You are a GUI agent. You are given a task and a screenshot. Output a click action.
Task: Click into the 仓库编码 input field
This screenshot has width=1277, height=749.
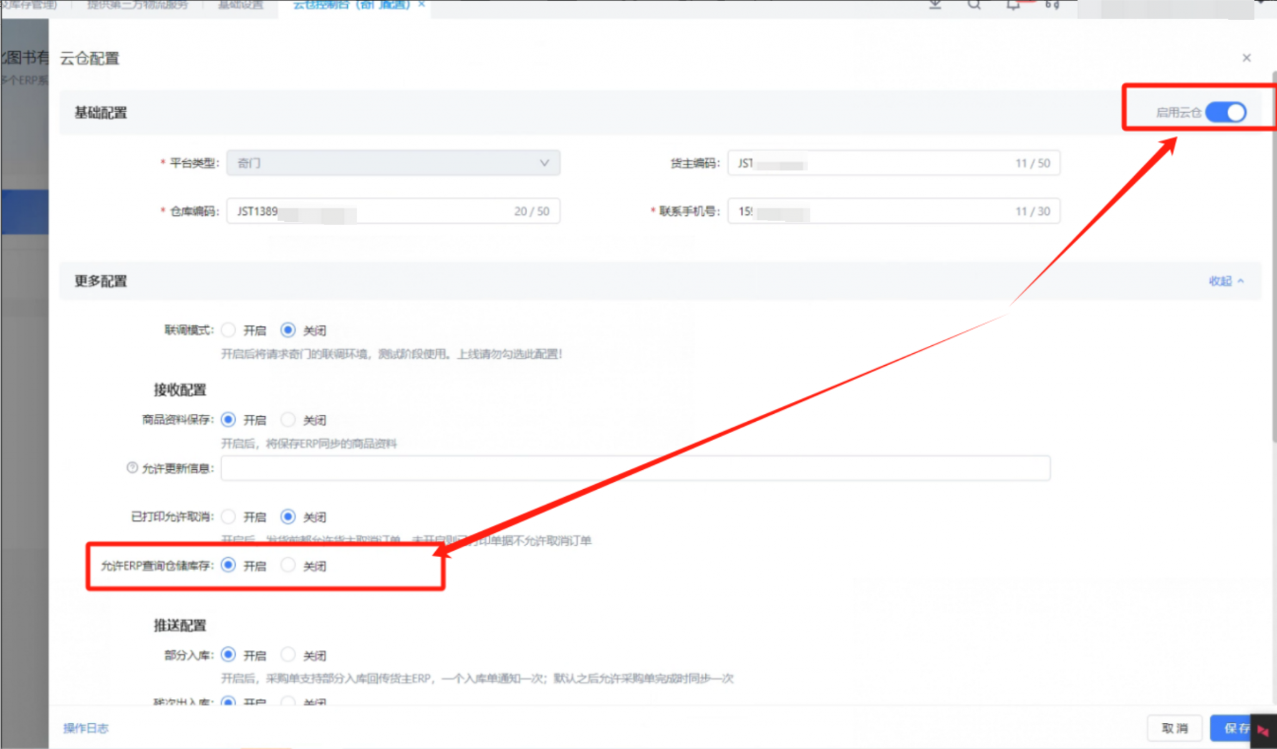[x=393, y=211]
